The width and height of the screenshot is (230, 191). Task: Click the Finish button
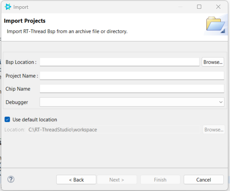click(160, 180)
